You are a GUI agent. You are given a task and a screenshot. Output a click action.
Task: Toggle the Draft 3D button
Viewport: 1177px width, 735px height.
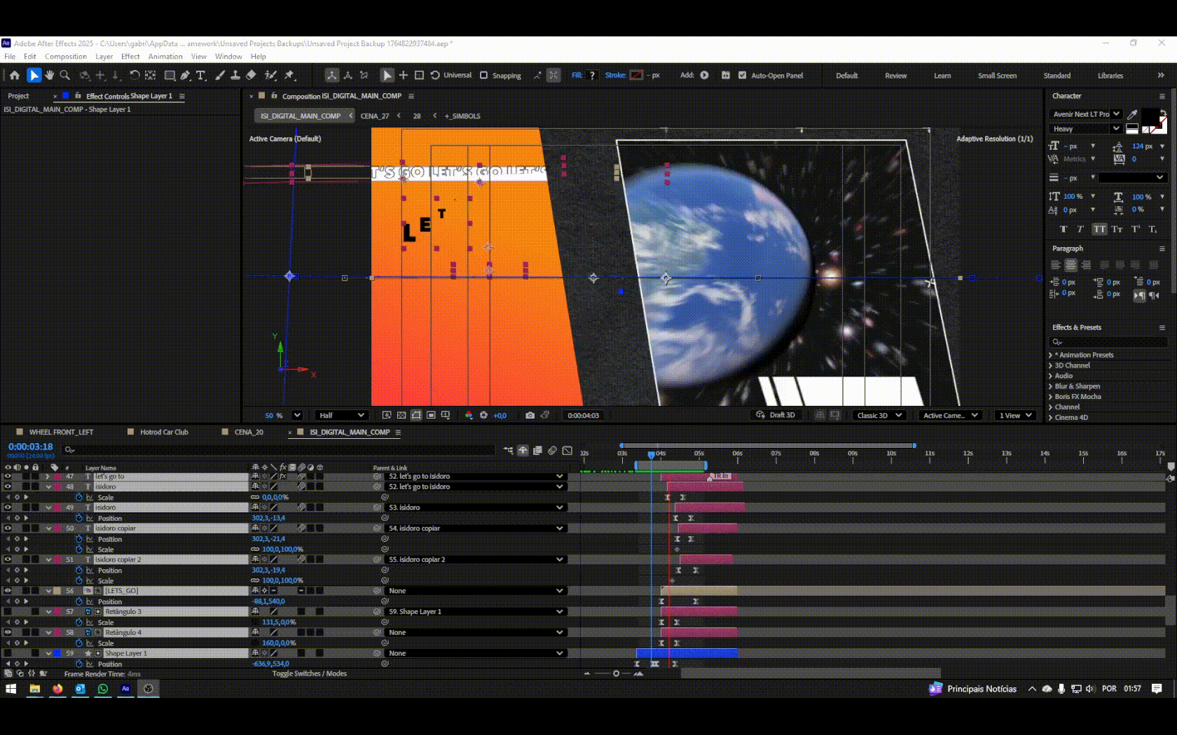click(776, 415)
